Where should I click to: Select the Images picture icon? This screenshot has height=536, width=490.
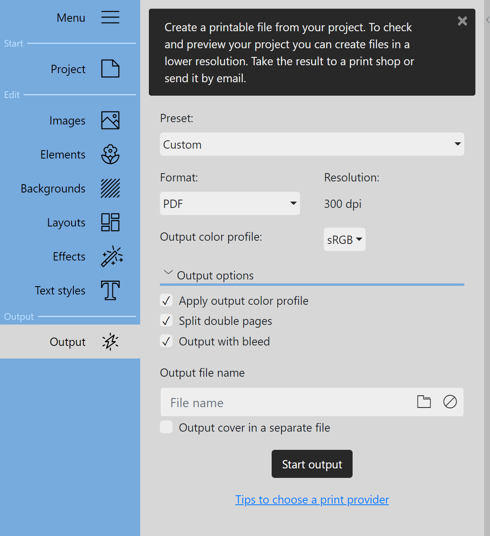(110, 120)
